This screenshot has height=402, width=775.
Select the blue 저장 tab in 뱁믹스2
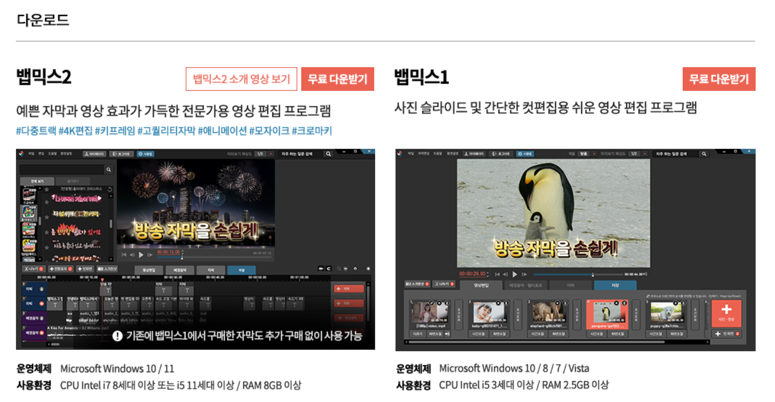(x=241, y=270)
